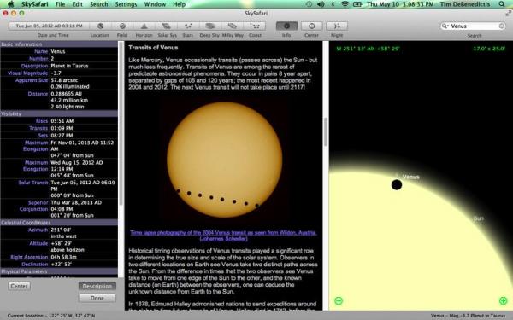Image resolution: width=513 pixels, height=320 pixels.
Task: Open the Constellations settings icon
Action: (255, 26)
